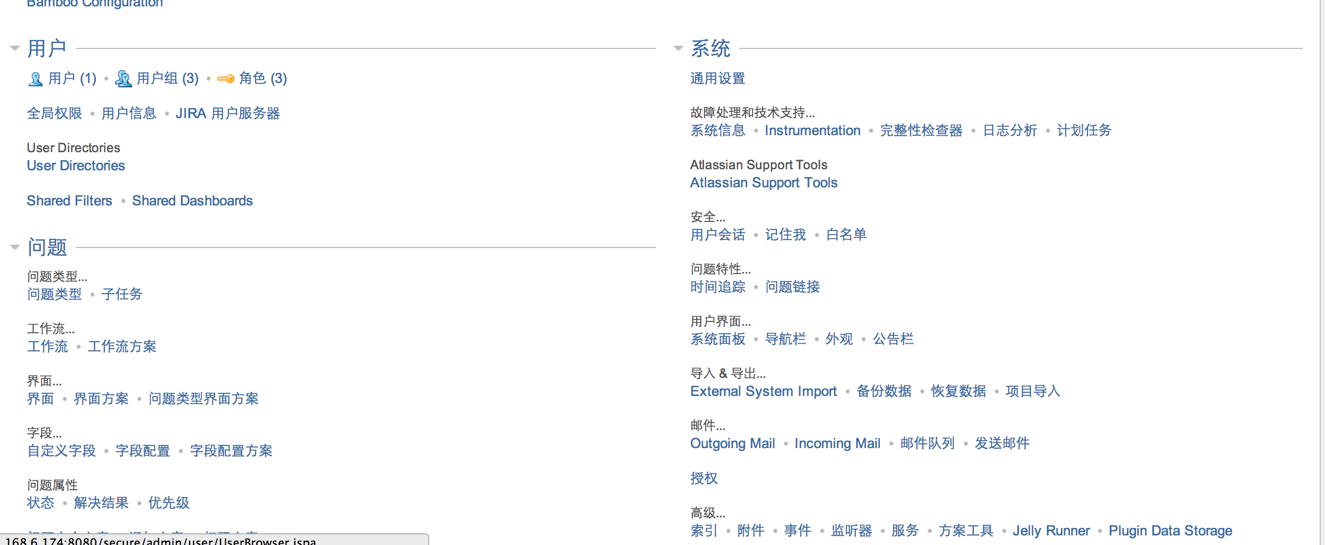Collapse the 用户 section triangle
Image resolution: width=1325 pixels, height=545 pixels.
pyautogui.click(x=15, y=48)
